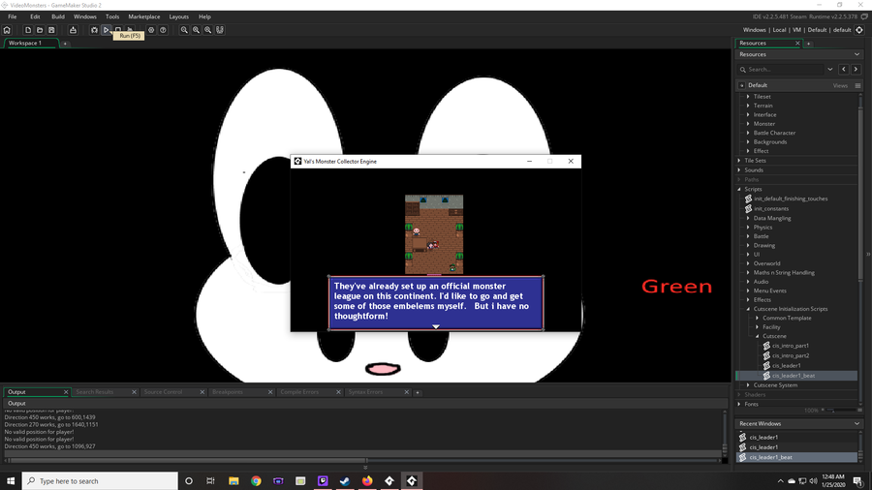Collapse the Scripts resource group

pos(739,190)
